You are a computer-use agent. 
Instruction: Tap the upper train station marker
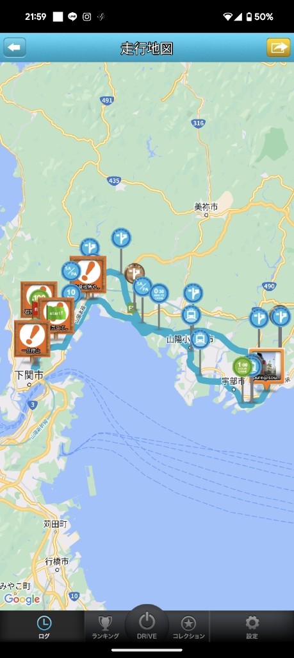pyautogui.click(x=191, y=315)
